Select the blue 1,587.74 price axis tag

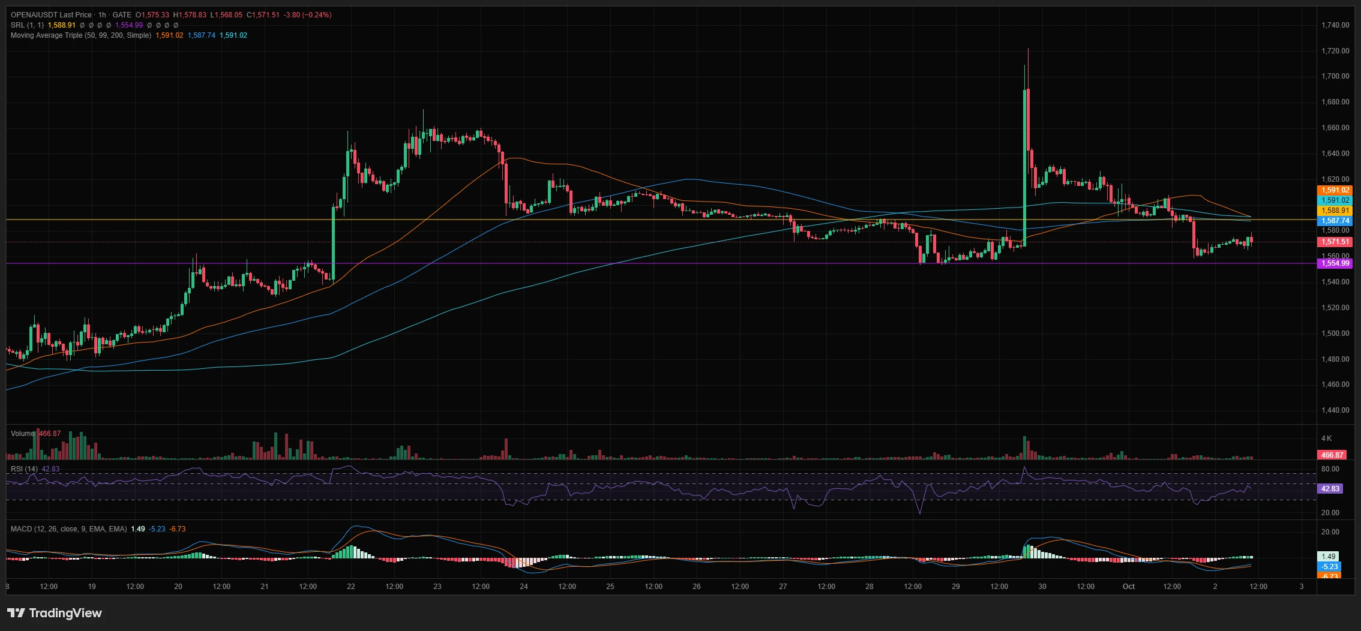tap(1335, 221)
